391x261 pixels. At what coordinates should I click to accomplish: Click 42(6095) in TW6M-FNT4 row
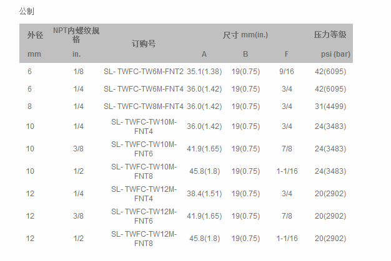click(x=330, y=89)
